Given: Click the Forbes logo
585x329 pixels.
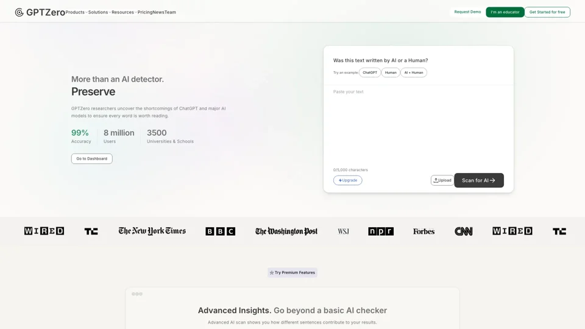Looking at the screenshot, I should (424, 232).
